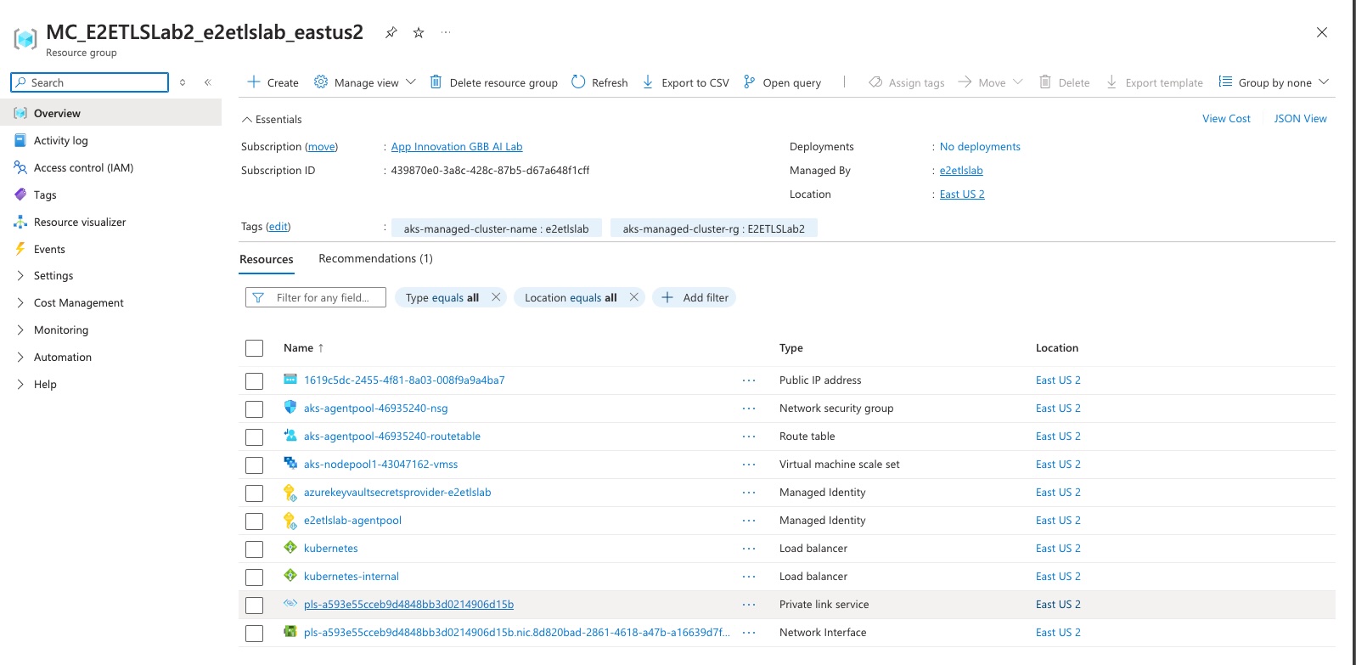Open Resource visualizer from sidebar
Viewport: 1356px width, 665px height.
pos(80,223)
